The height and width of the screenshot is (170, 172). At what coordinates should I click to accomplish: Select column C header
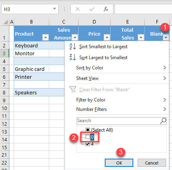tap(64, 22)
